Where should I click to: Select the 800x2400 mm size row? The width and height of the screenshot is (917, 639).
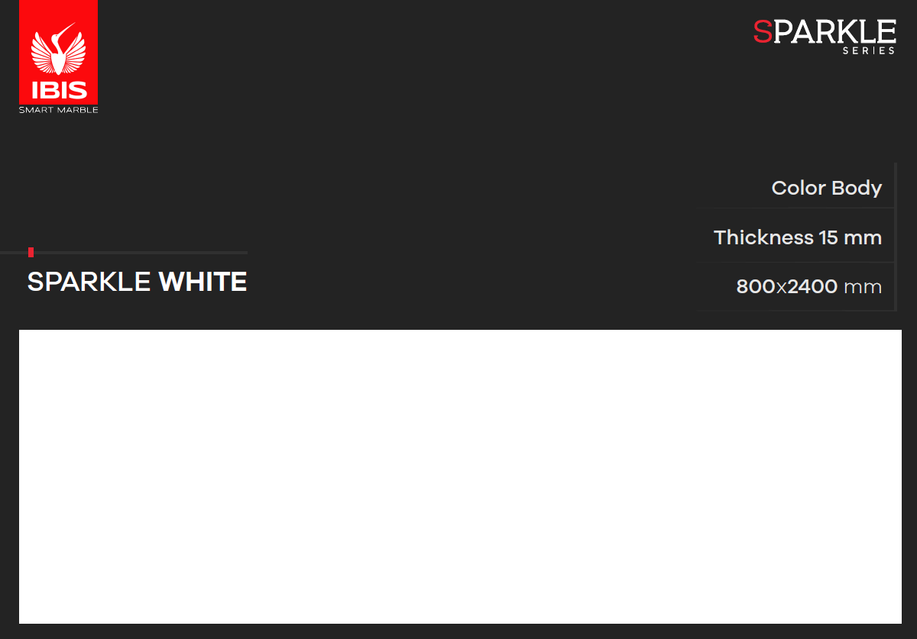pyautogui.click(x=795, y=286)
